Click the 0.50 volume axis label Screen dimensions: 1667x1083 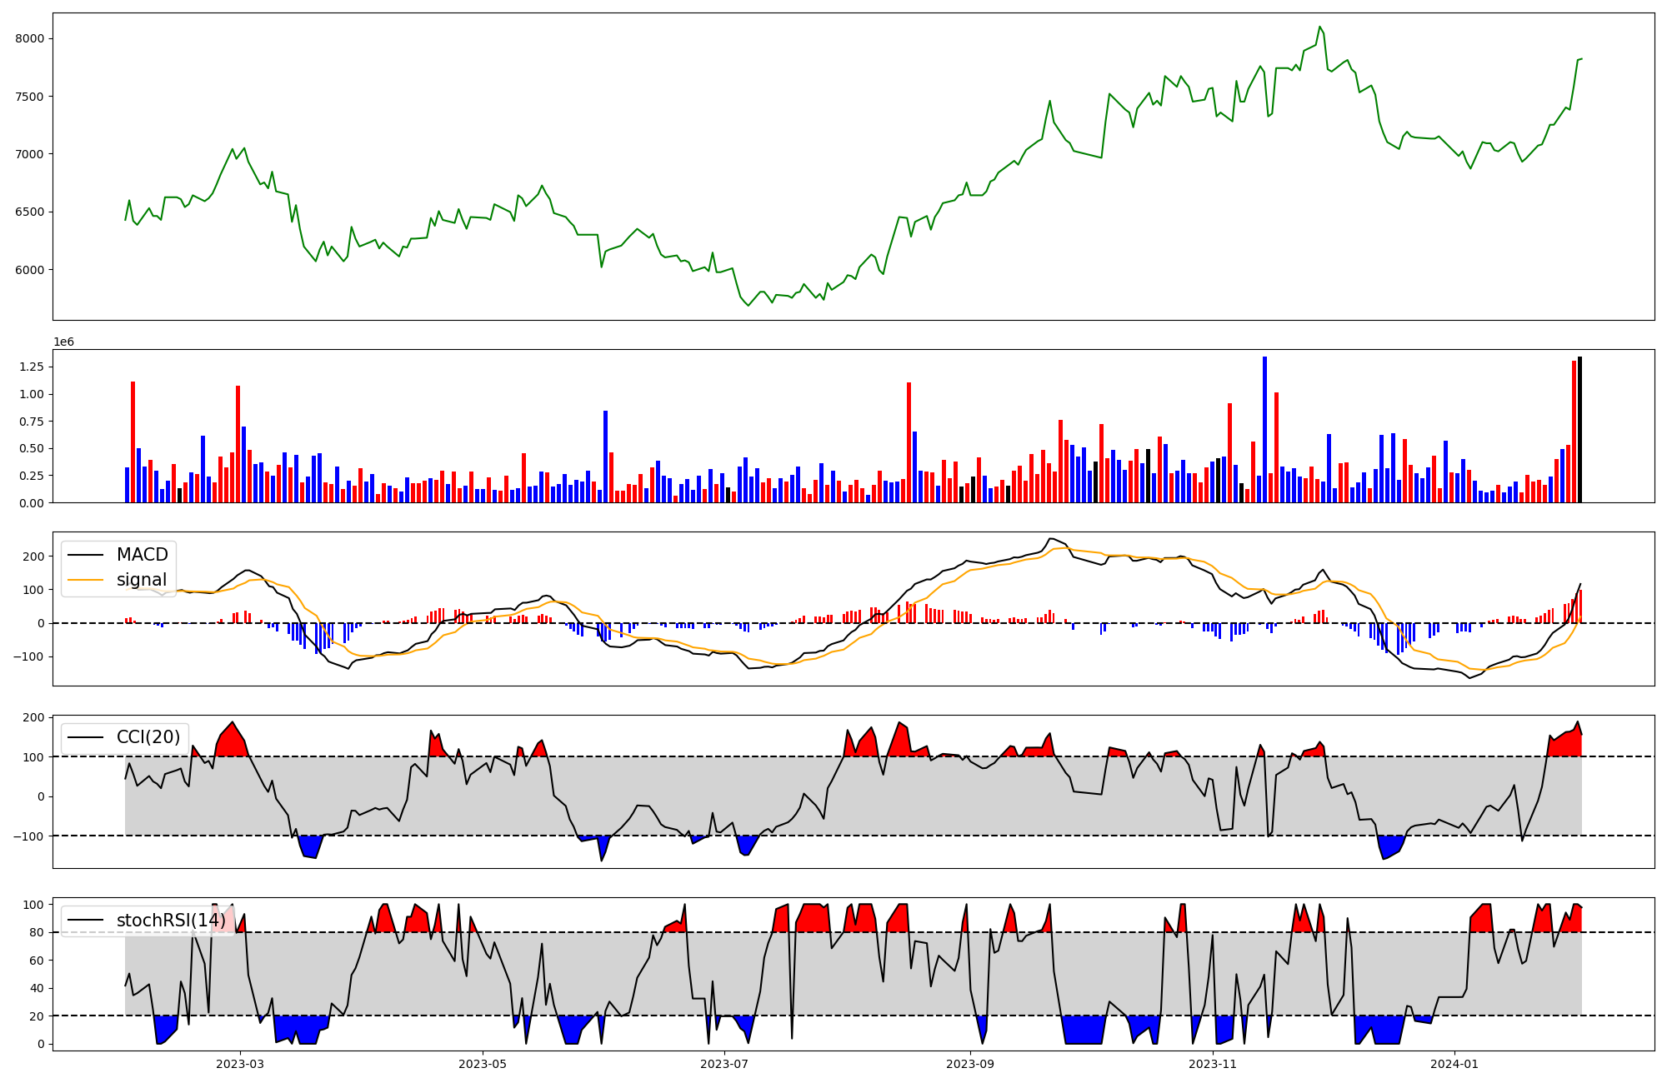click(31, 449)
